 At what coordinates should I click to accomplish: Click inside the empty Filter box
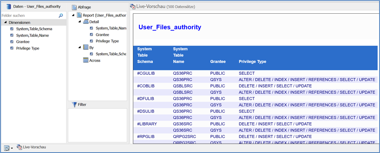[x=98, y=125]
